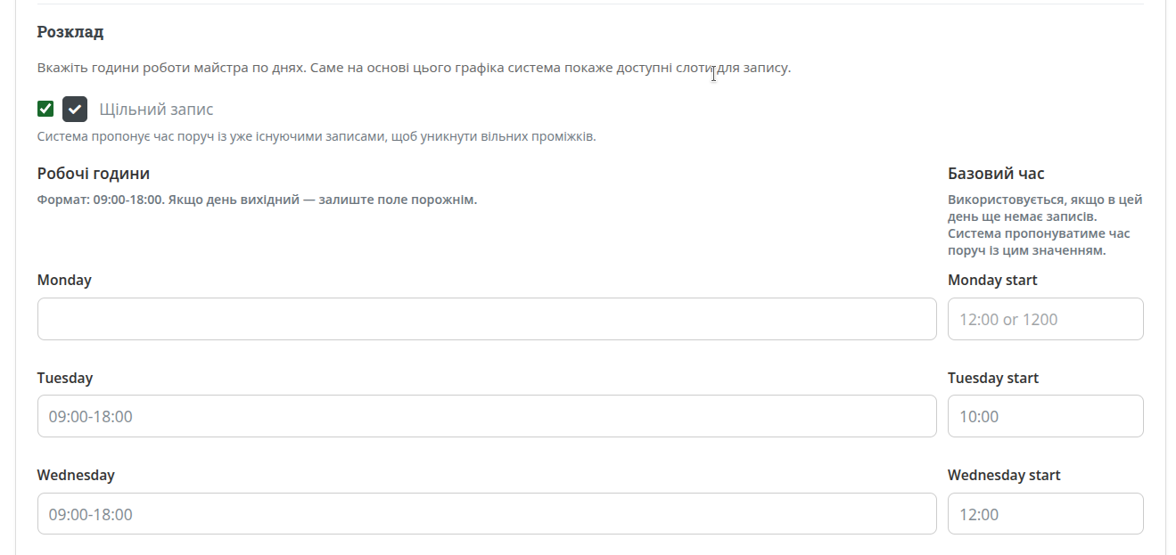Click the Monday start time field
This screenshot has width=1176, height=555.
coord(1045,319)
